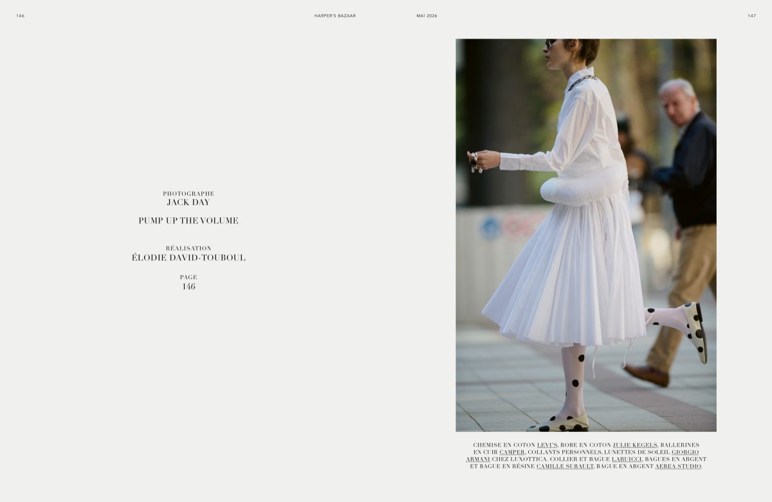Click page number 147 in top-right corner
The image size is (772, 502).
click(x=751, y=15)
